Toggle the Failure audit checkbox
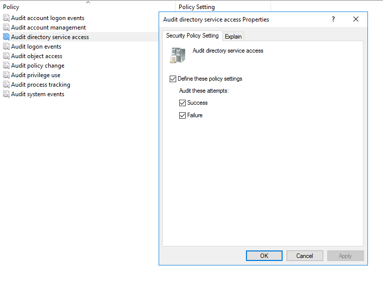Viewport: 383px width, 283px height. pos(182,115)
